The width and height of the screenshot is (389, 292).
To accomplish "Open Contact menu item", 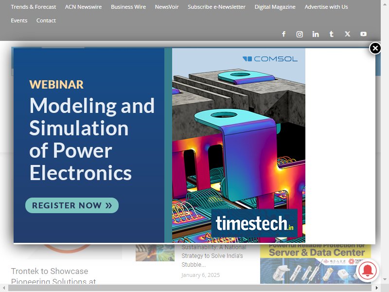I will click(46, 20).
